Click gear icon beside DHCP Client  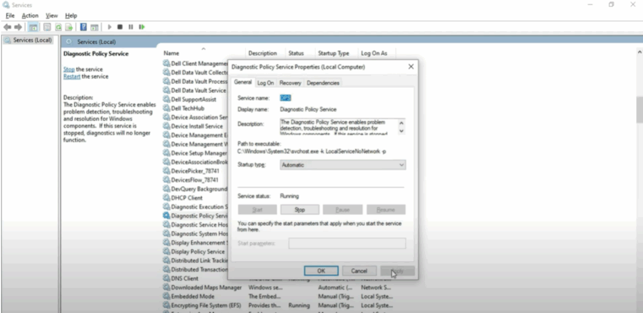point(166,198)
